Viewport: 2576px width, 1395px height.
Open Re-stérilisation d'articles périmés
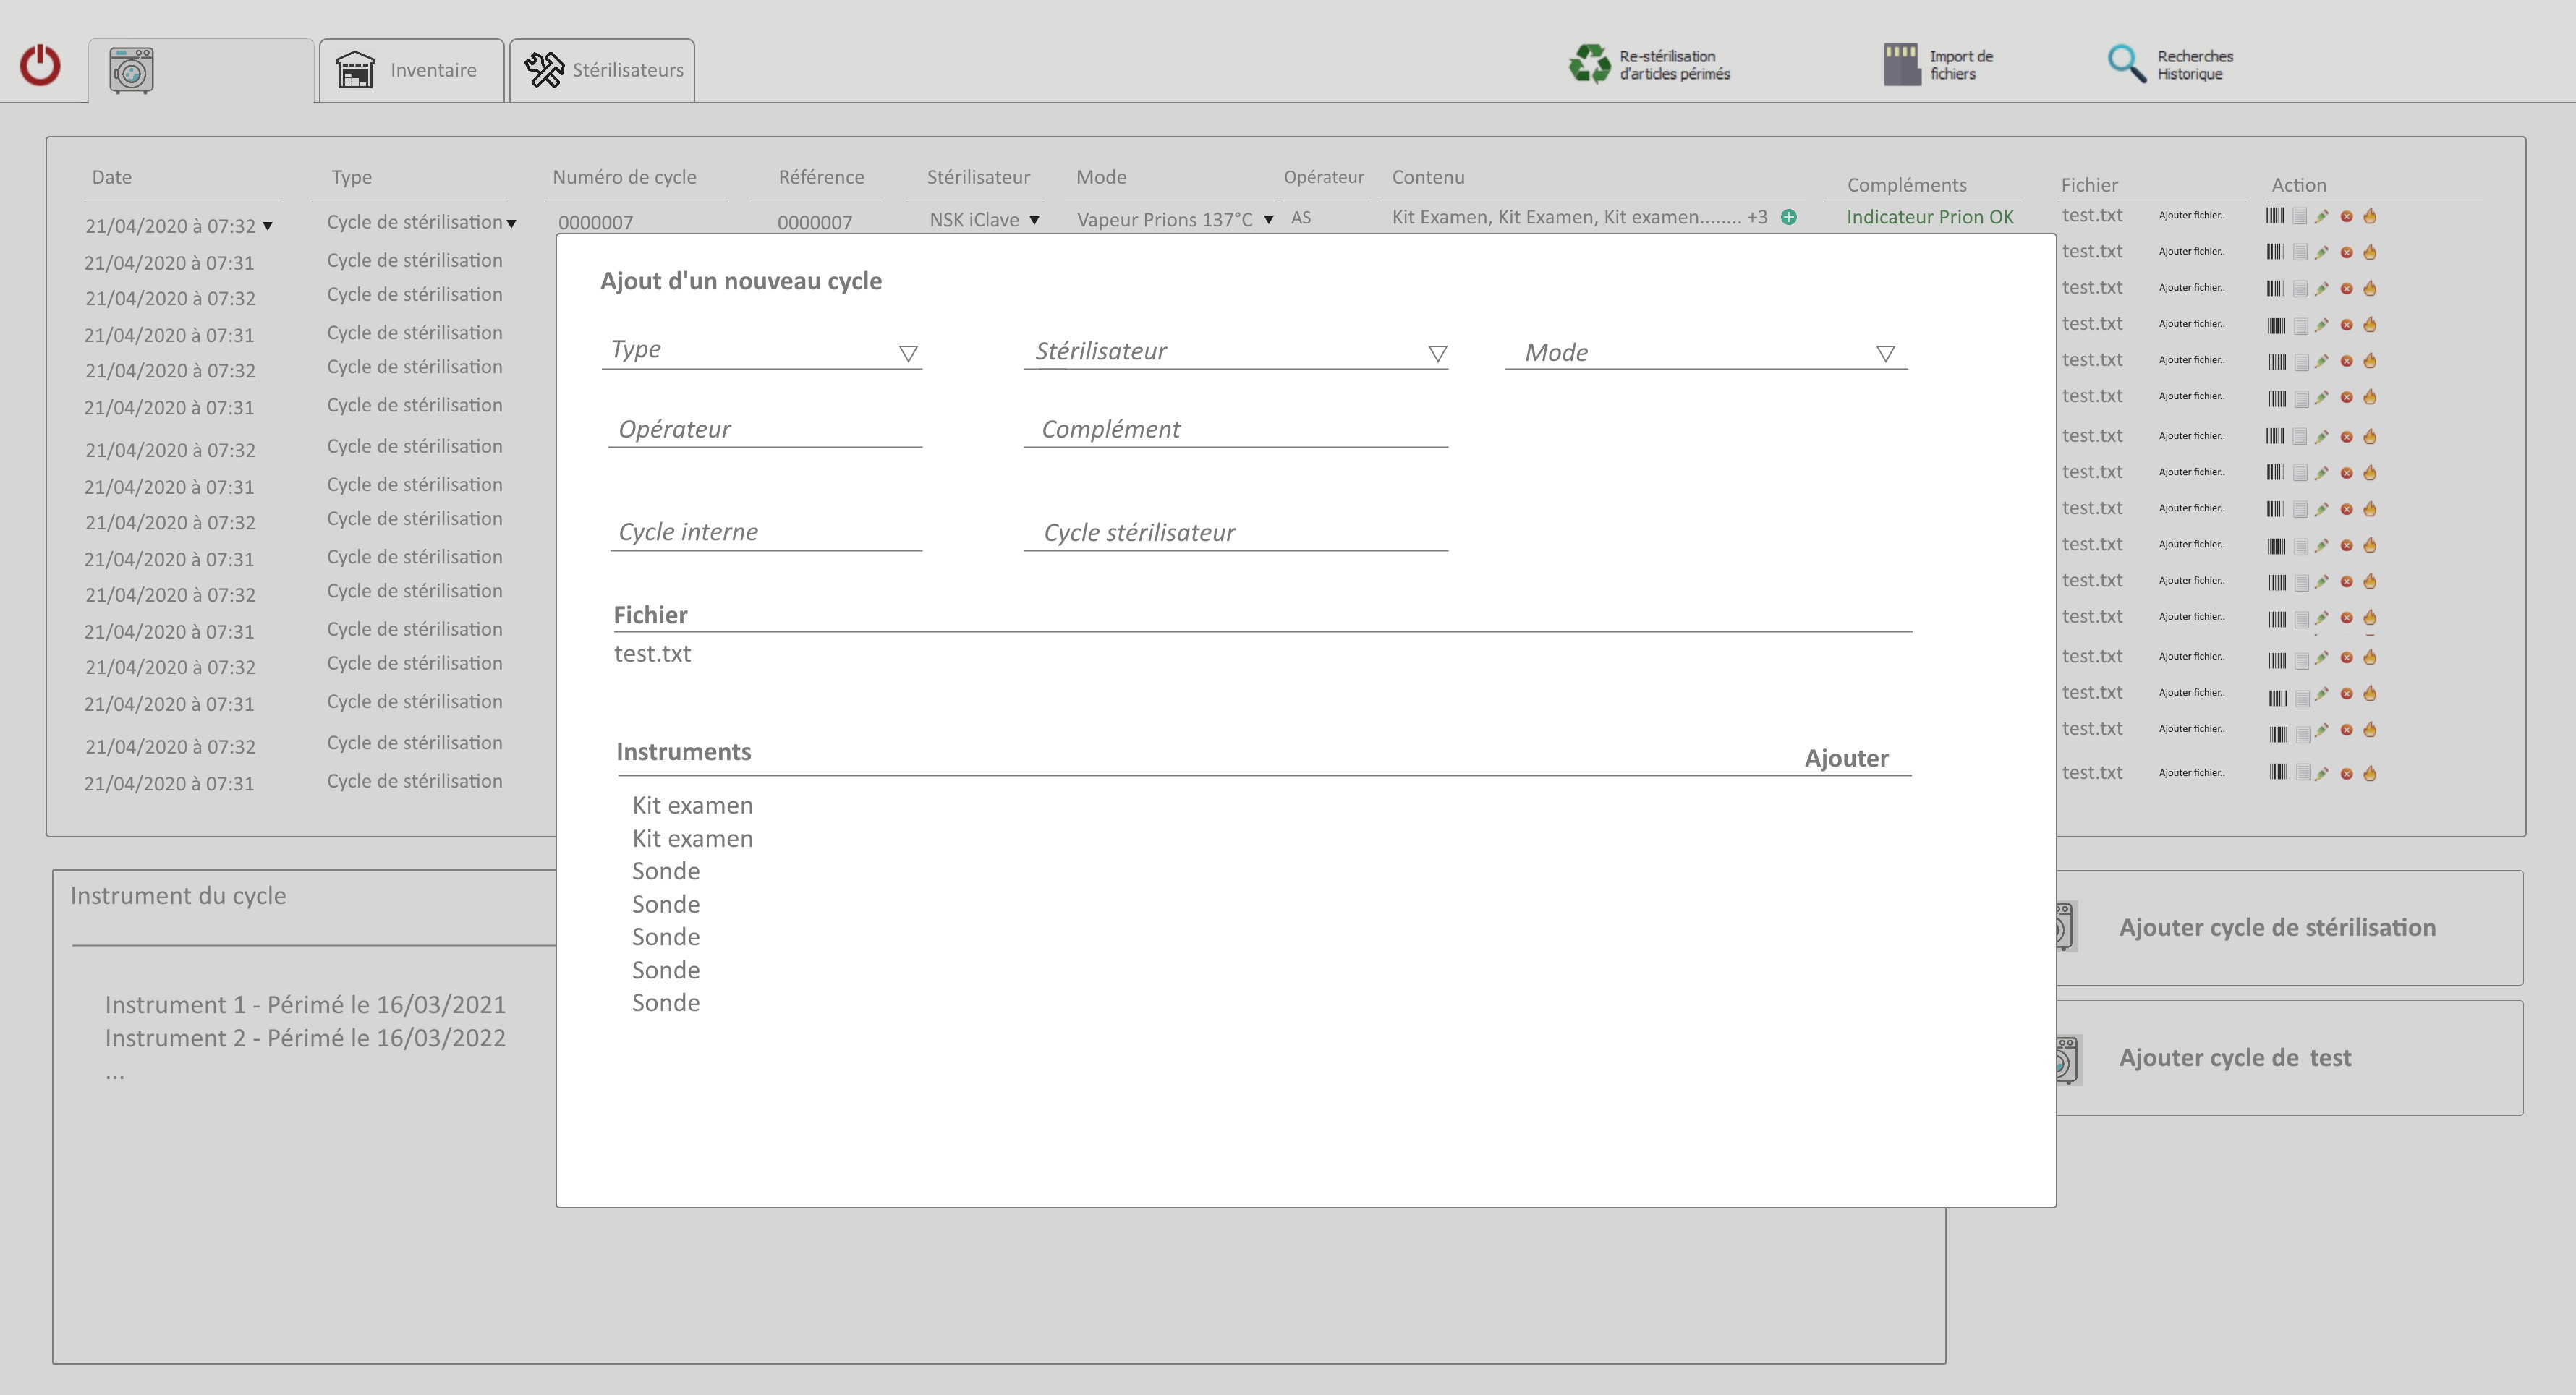pos(1650,65)
